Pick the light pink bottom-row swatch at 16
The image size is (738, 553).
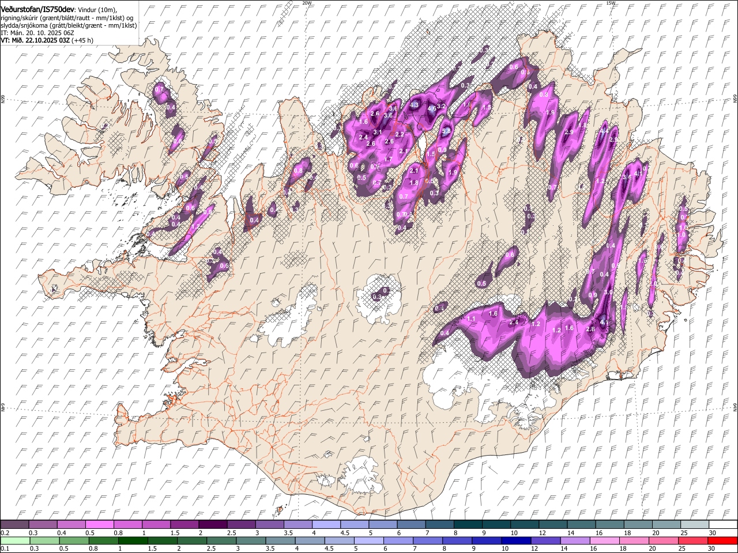point(604,540)
